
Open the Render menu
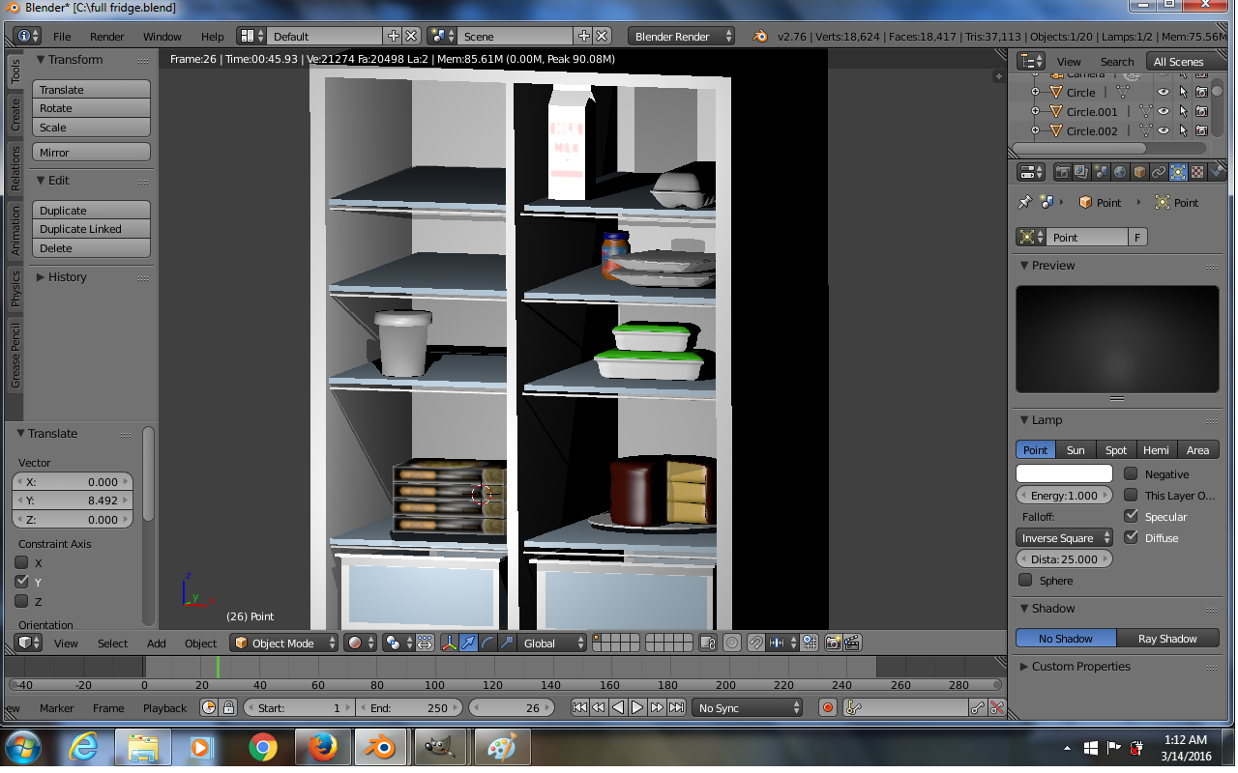tap(107, 37)
